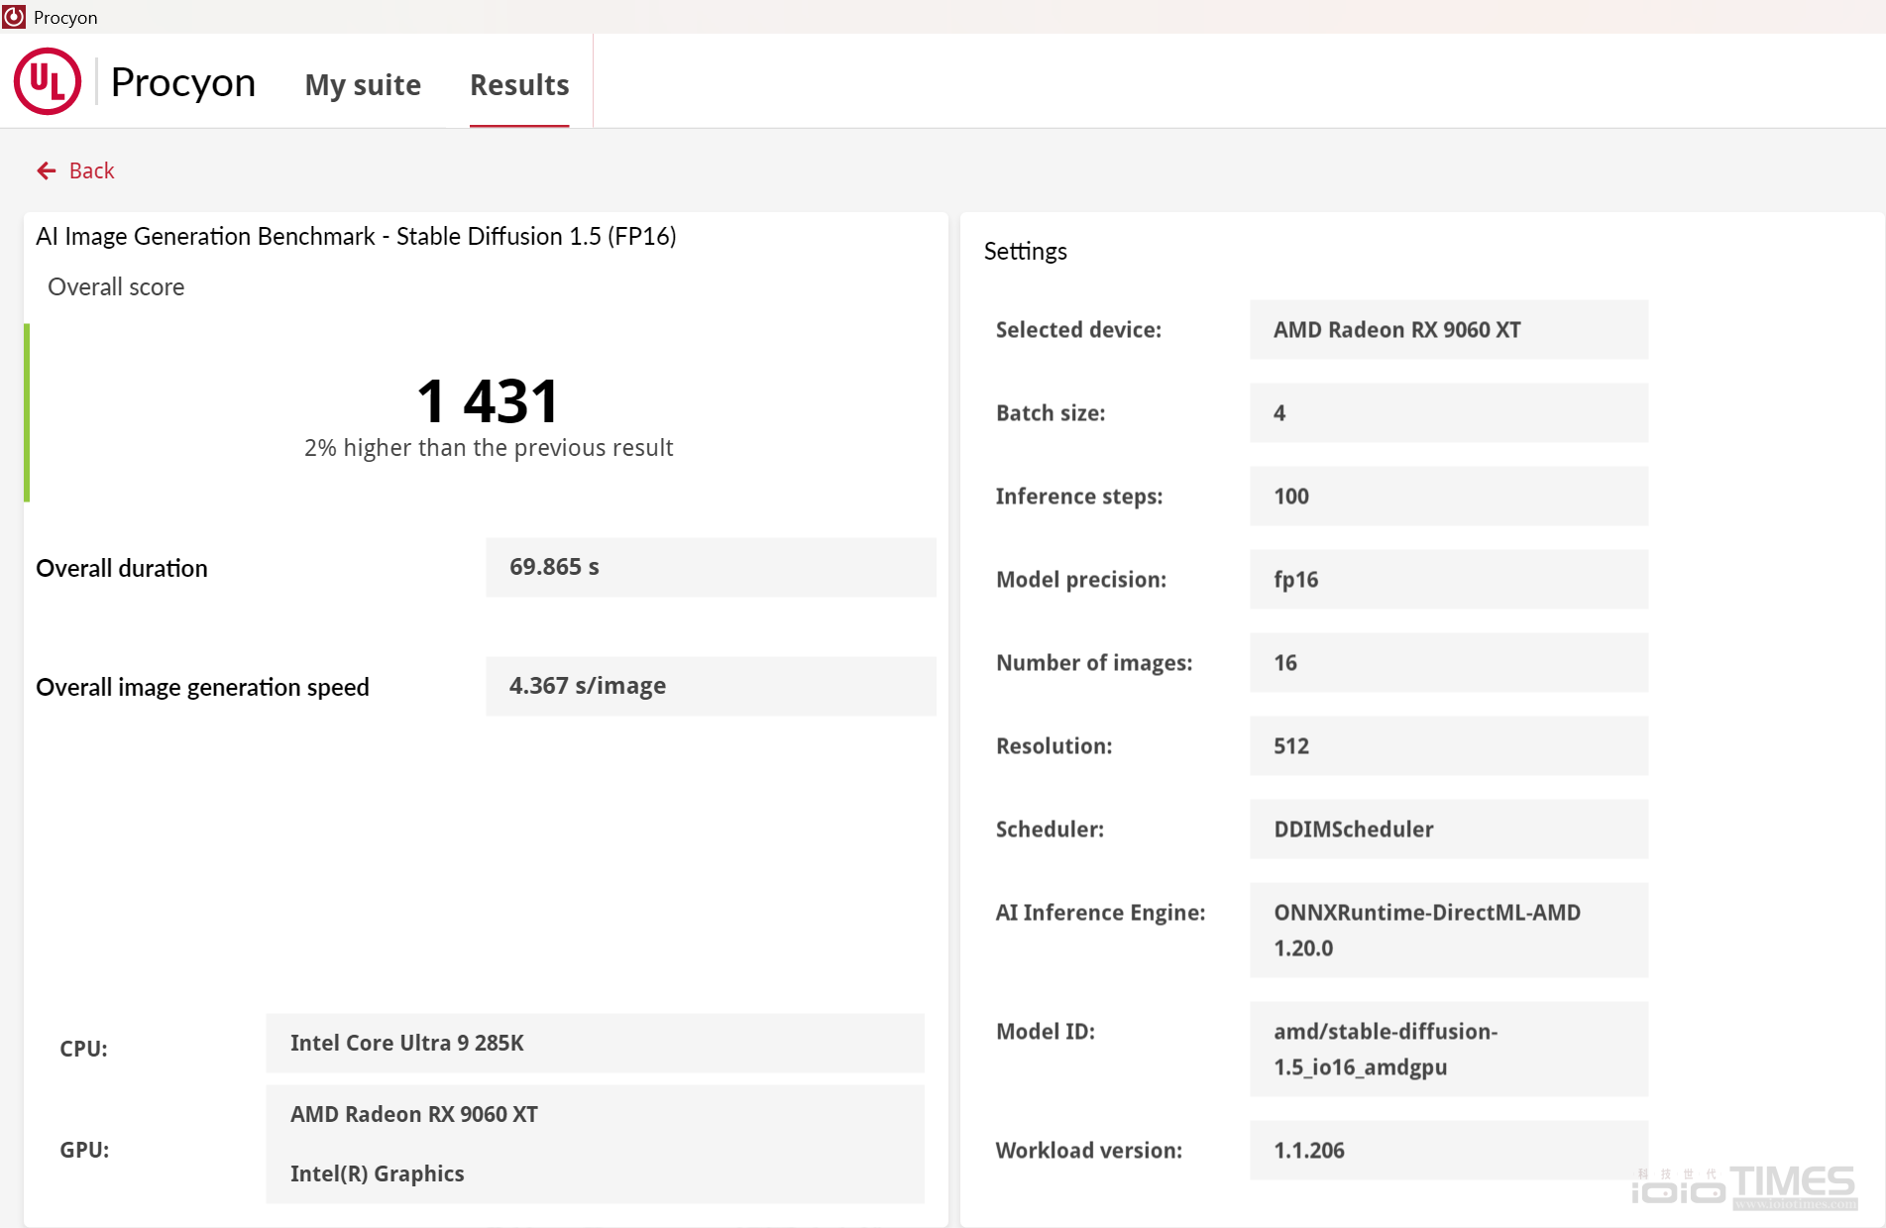
Task: Click the Resolution value 512
Action: coord(1449,745)
